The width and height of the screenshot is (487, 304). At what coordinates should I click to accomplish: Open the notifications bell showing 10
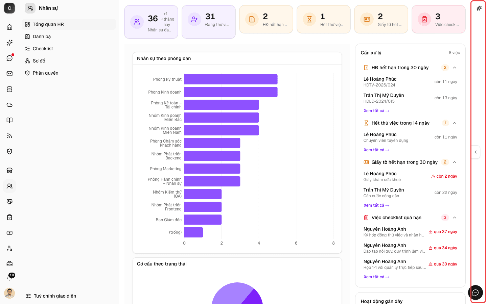(x=9, y=278)
